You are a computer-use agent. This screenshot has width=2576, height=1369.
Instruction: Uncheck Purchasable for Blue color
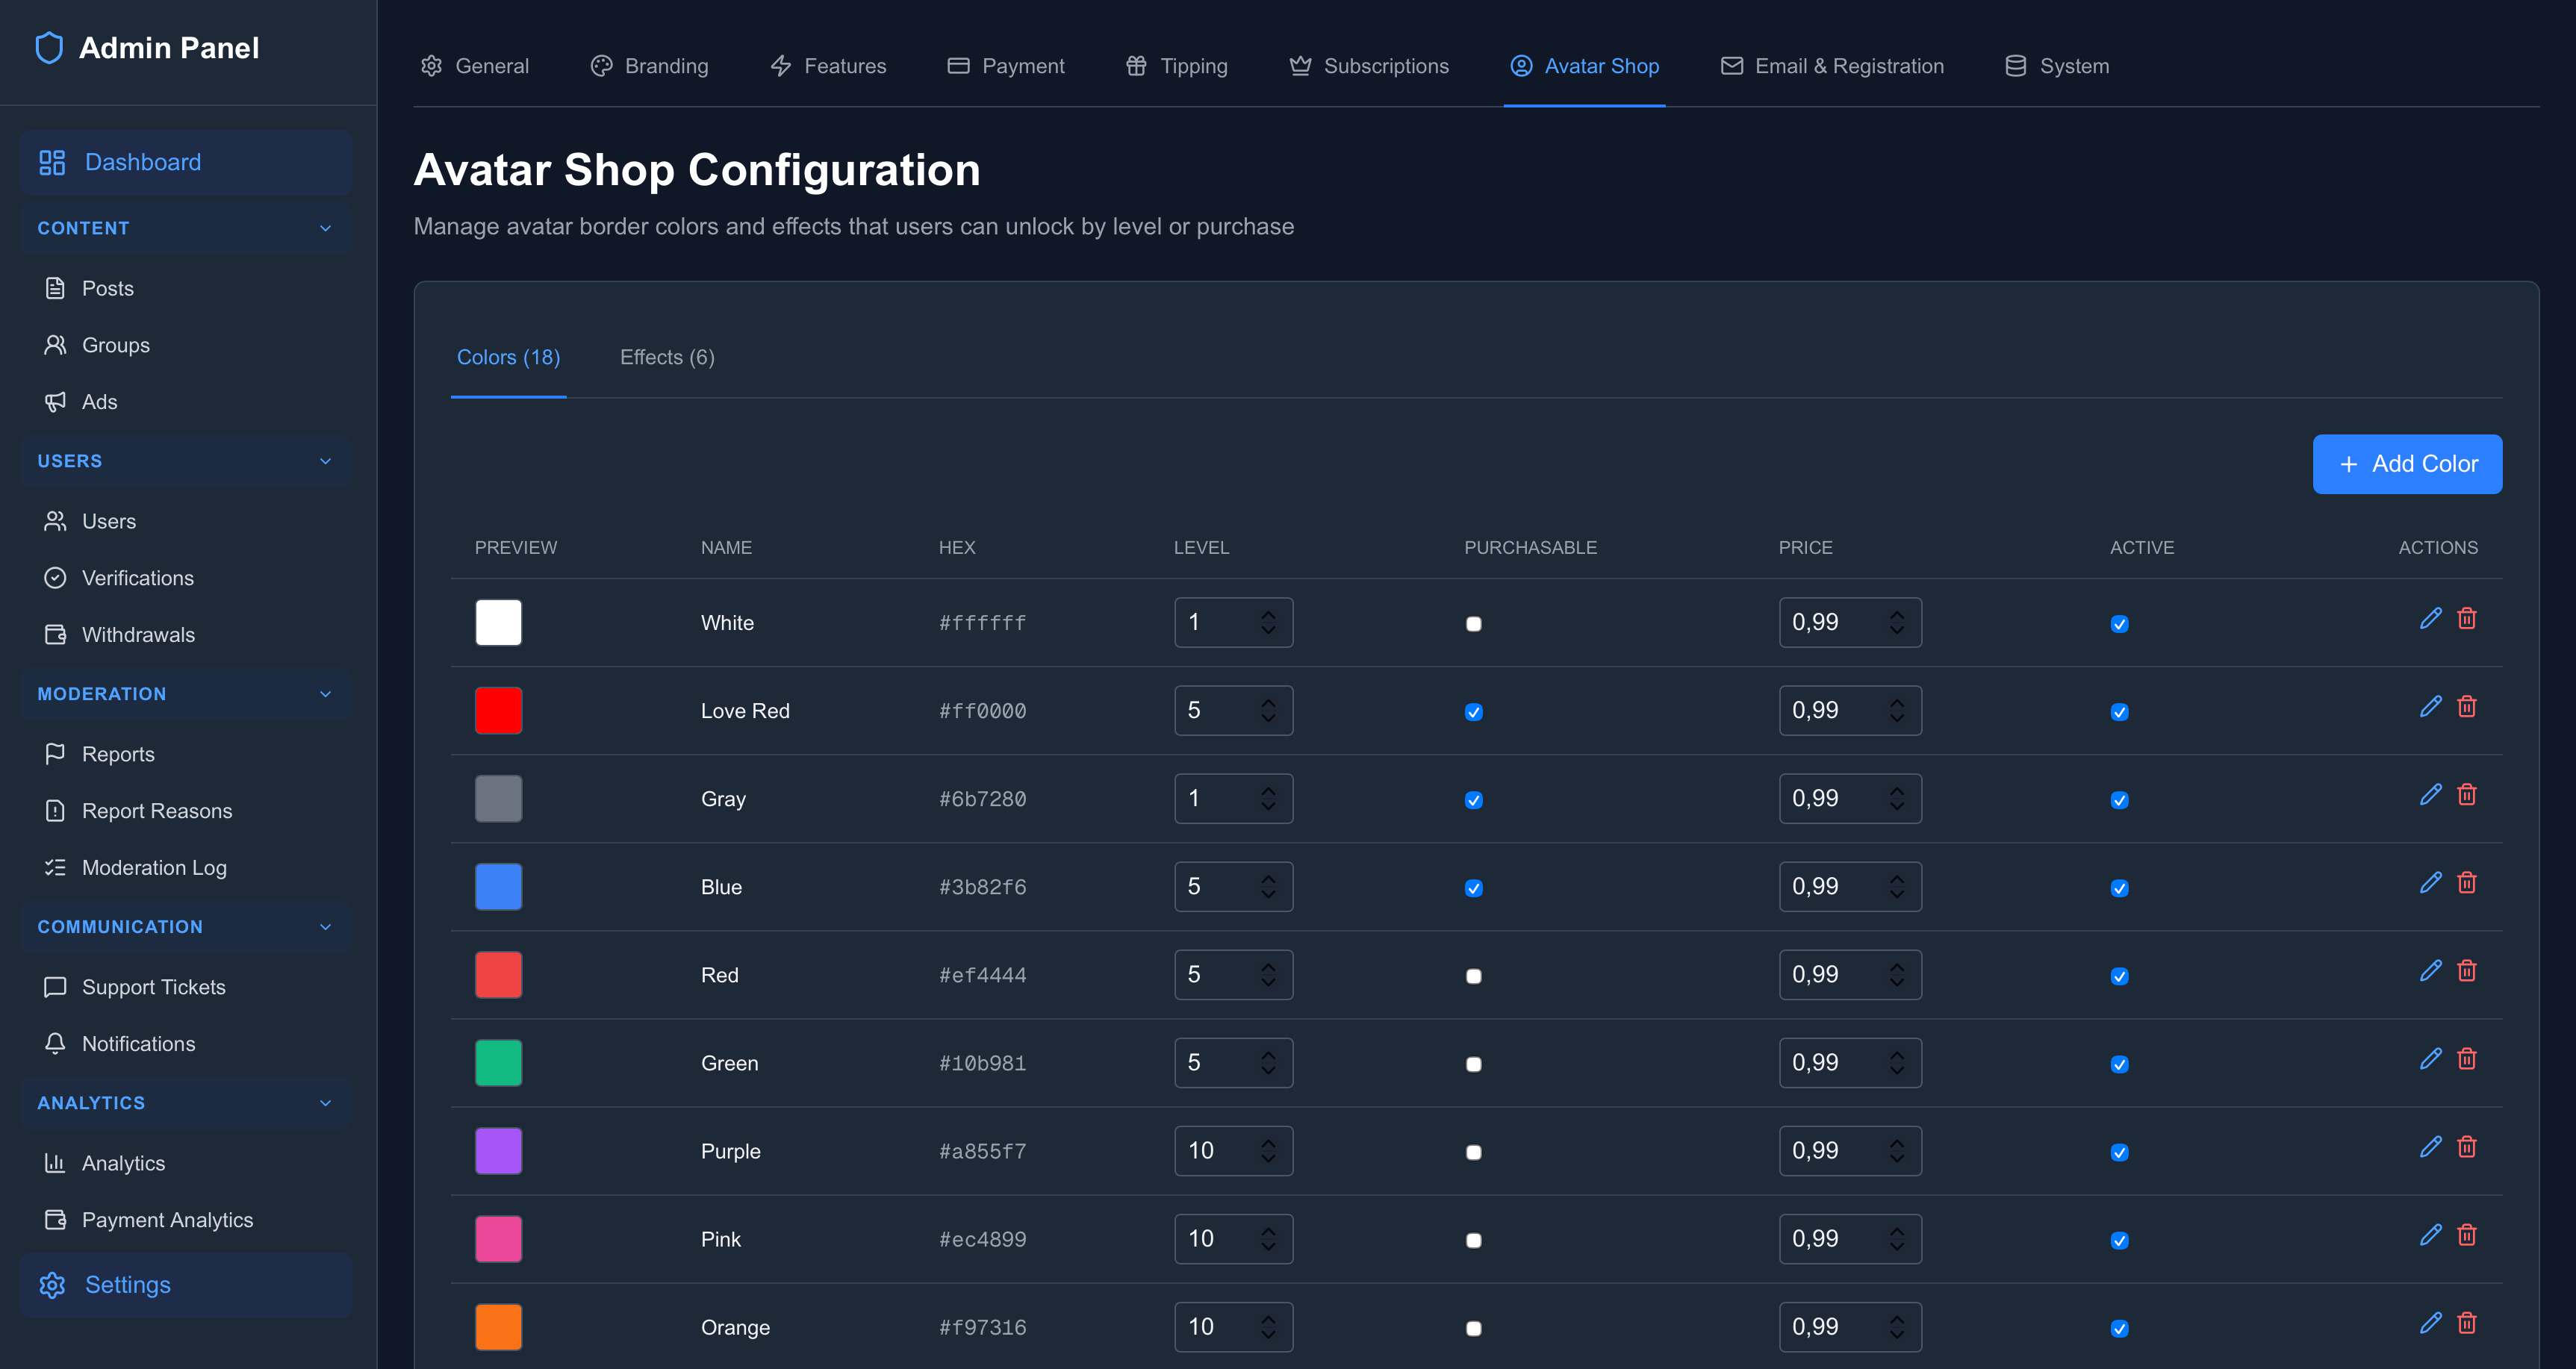coord(1473,888)
